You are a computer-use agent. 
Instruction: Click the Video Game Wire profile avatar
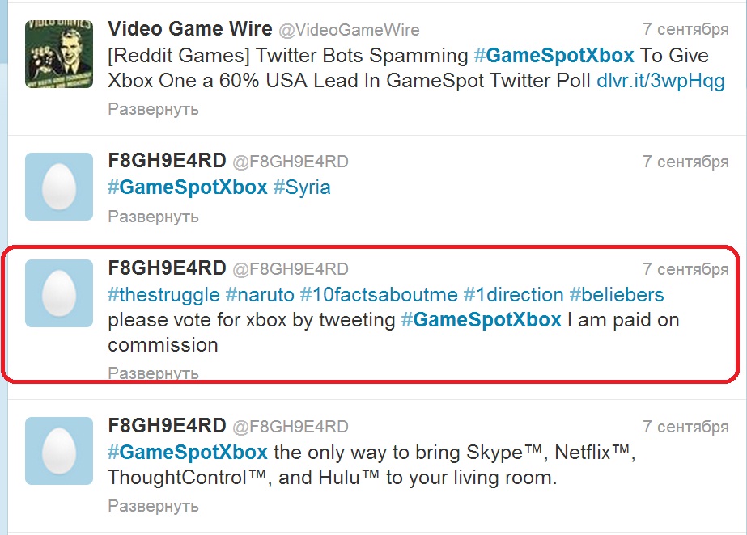pos(59,54)
